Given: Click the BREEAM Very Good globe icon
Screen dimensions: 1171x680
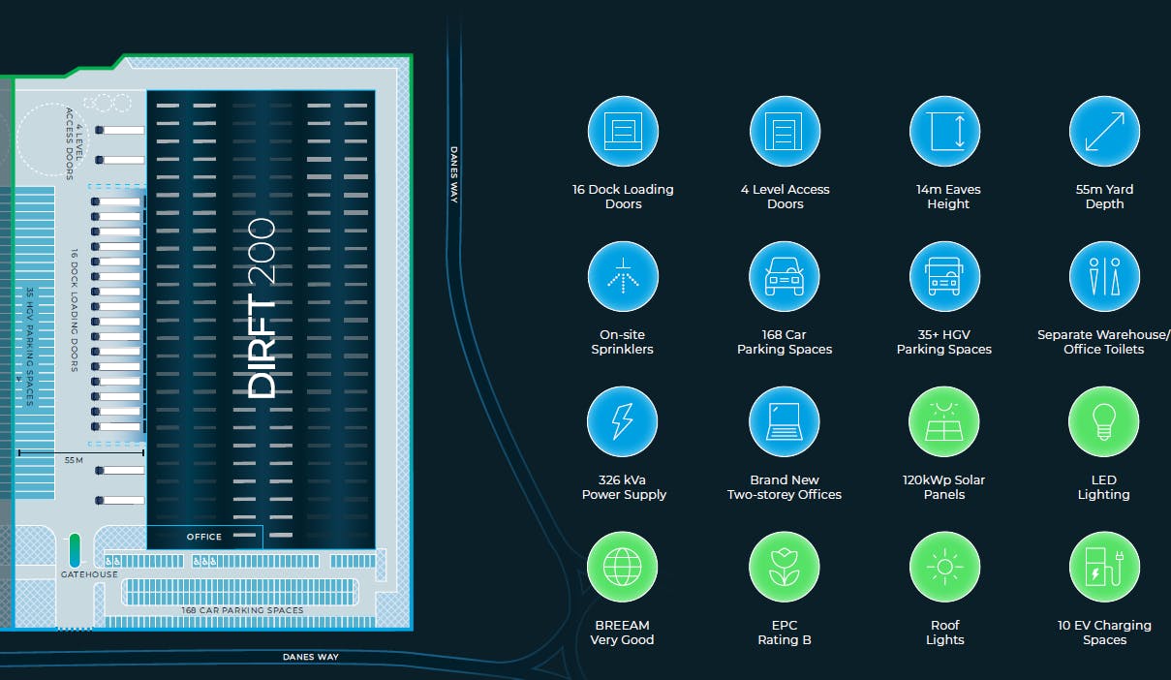Looking at the screenshot, I should [x=623, y=568].
